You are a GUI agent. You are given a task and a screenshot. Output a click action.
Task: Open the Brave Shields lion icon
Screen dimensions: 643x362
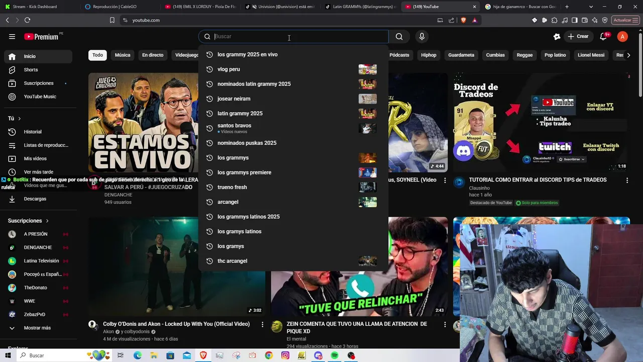pos(463,20)
